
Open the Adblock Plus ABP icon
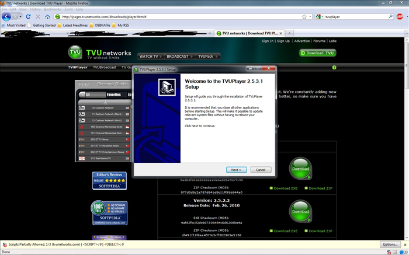point(400,17)
